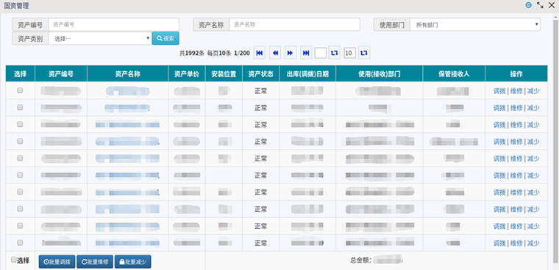Screen dimensions: 559x270
Task: Go to previous page icon
Action: [275, 54]
